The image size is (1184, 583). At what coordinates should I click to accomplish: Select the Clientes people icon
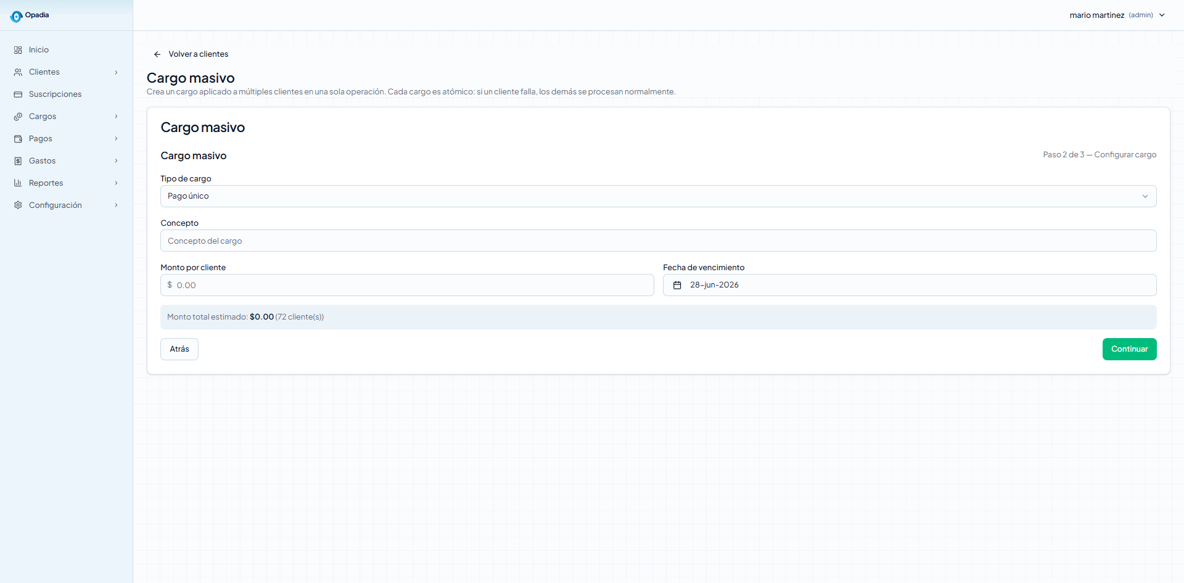tap(18, 72)
